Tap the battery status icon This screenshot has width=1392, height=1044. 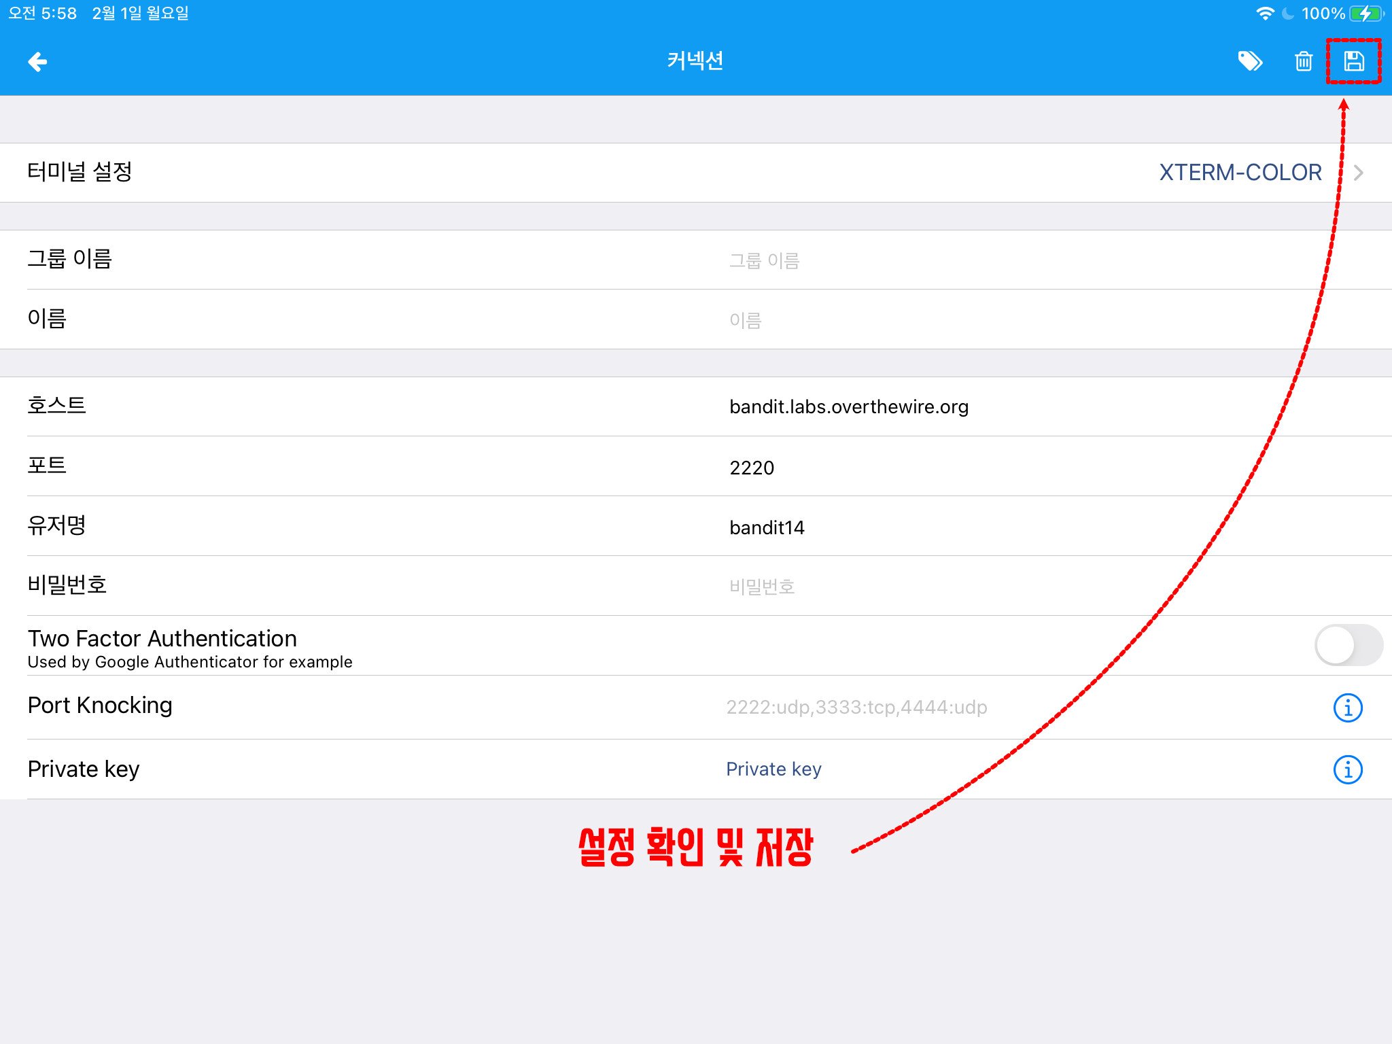click(x=1366, y=14)
